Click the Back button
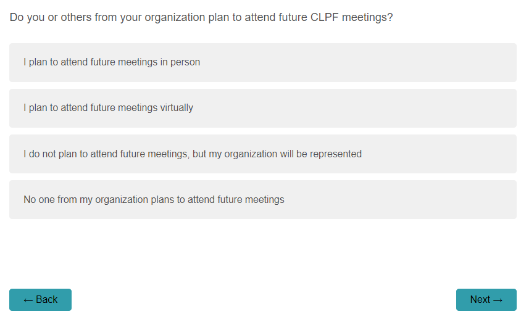Viewport: 521px width, 322px height. [x=40, y=300]
